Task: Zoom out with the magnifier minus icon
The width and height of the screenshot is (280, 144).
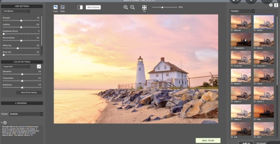Action: pyautogui.click(x=132, y=7)
